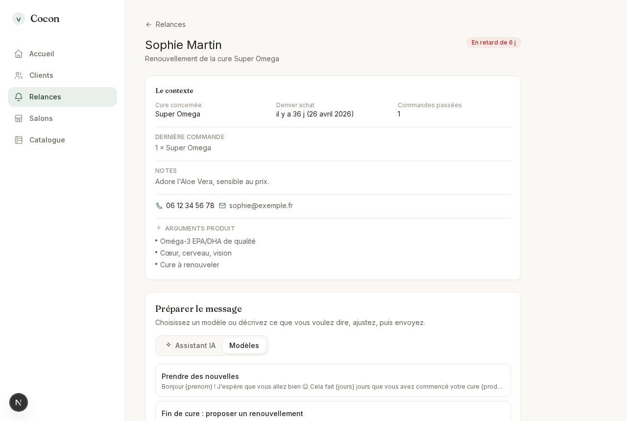Select the Modèles tab
The image size is (627, 421).
[x=244, y=346]
